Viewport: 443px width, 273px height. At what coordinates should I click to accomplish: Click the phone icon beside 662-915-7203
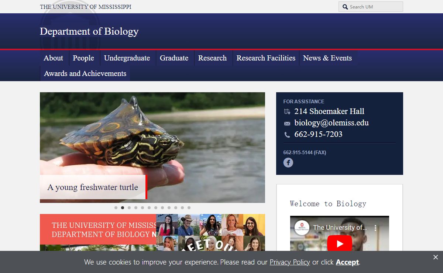click(287, 135)
